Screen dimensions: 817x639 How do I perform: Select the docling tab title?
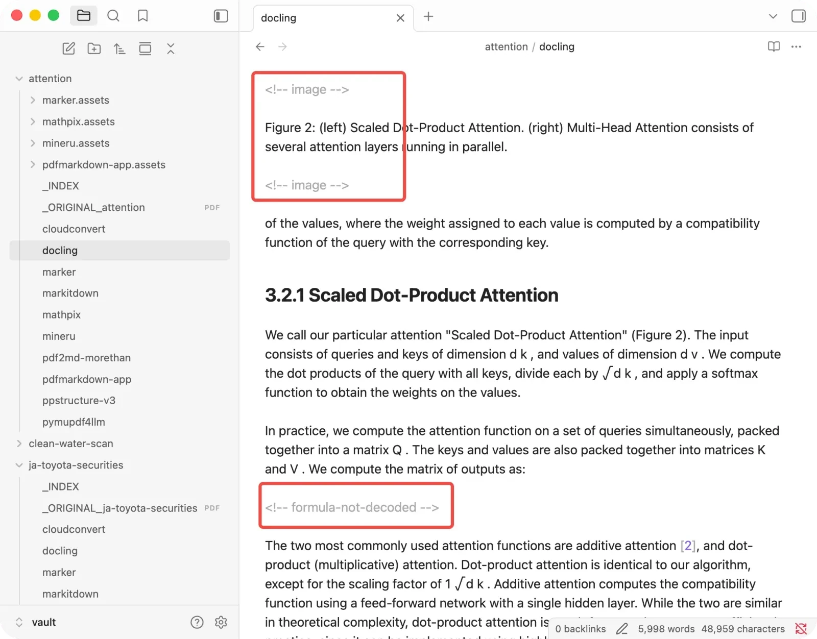tap(279, 18)
